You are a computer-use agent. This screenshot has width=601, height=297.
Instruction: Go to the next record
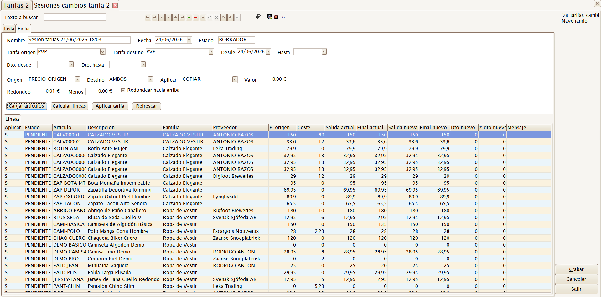(168, 18)
